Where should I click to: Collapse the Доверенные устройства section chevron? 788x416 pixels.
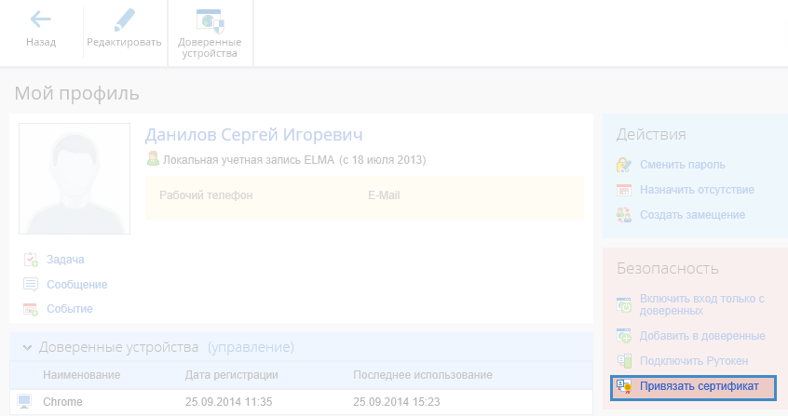tap(28, 347)
